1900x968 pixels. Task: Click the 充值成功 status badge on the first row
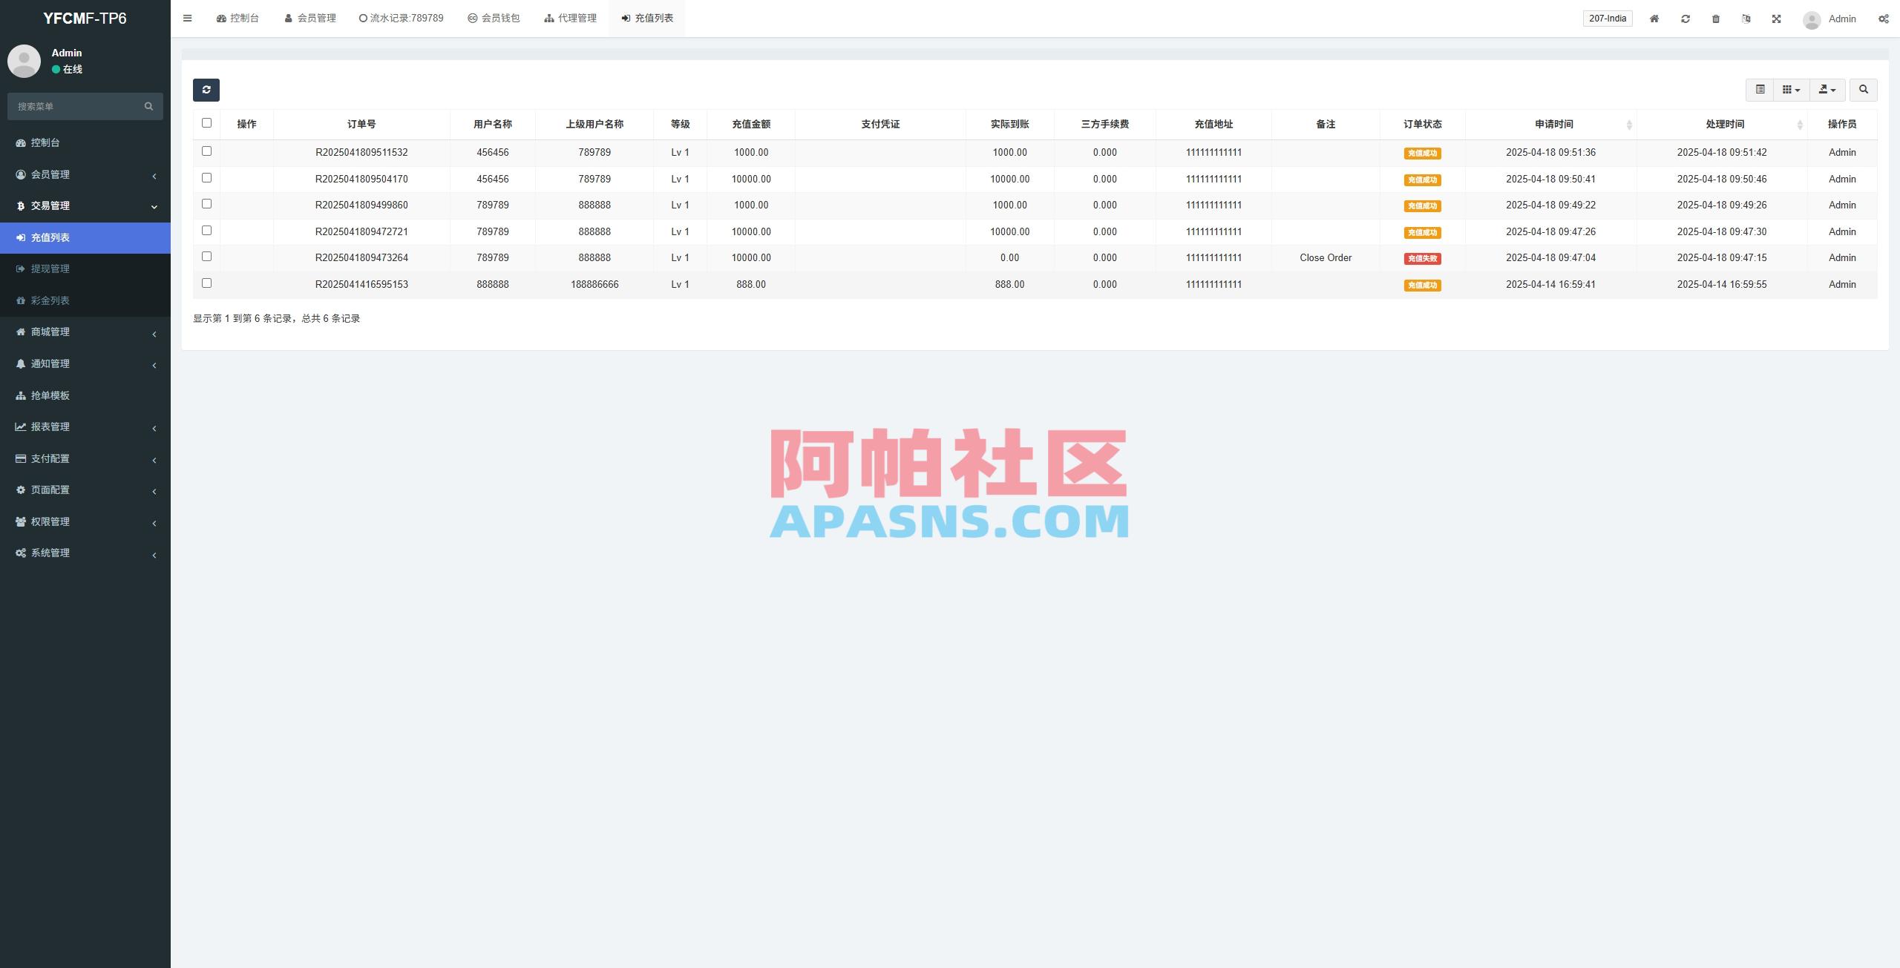coord(1421,153)
